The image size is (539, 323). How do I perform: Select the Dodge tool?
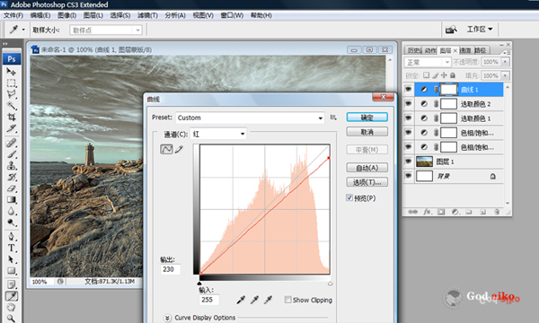click(12, 223)
